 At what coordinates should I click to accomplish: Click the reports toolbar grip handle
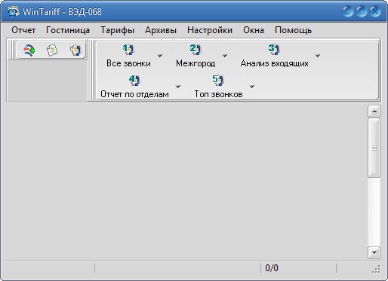tap(92, 70)
